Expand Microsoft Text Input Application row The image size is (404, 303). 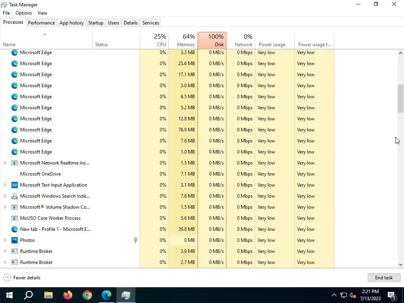tap(5, 185)
